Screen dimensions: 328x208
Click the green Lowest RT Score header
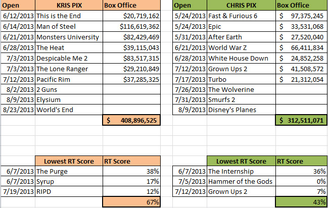tap(241, 161)
